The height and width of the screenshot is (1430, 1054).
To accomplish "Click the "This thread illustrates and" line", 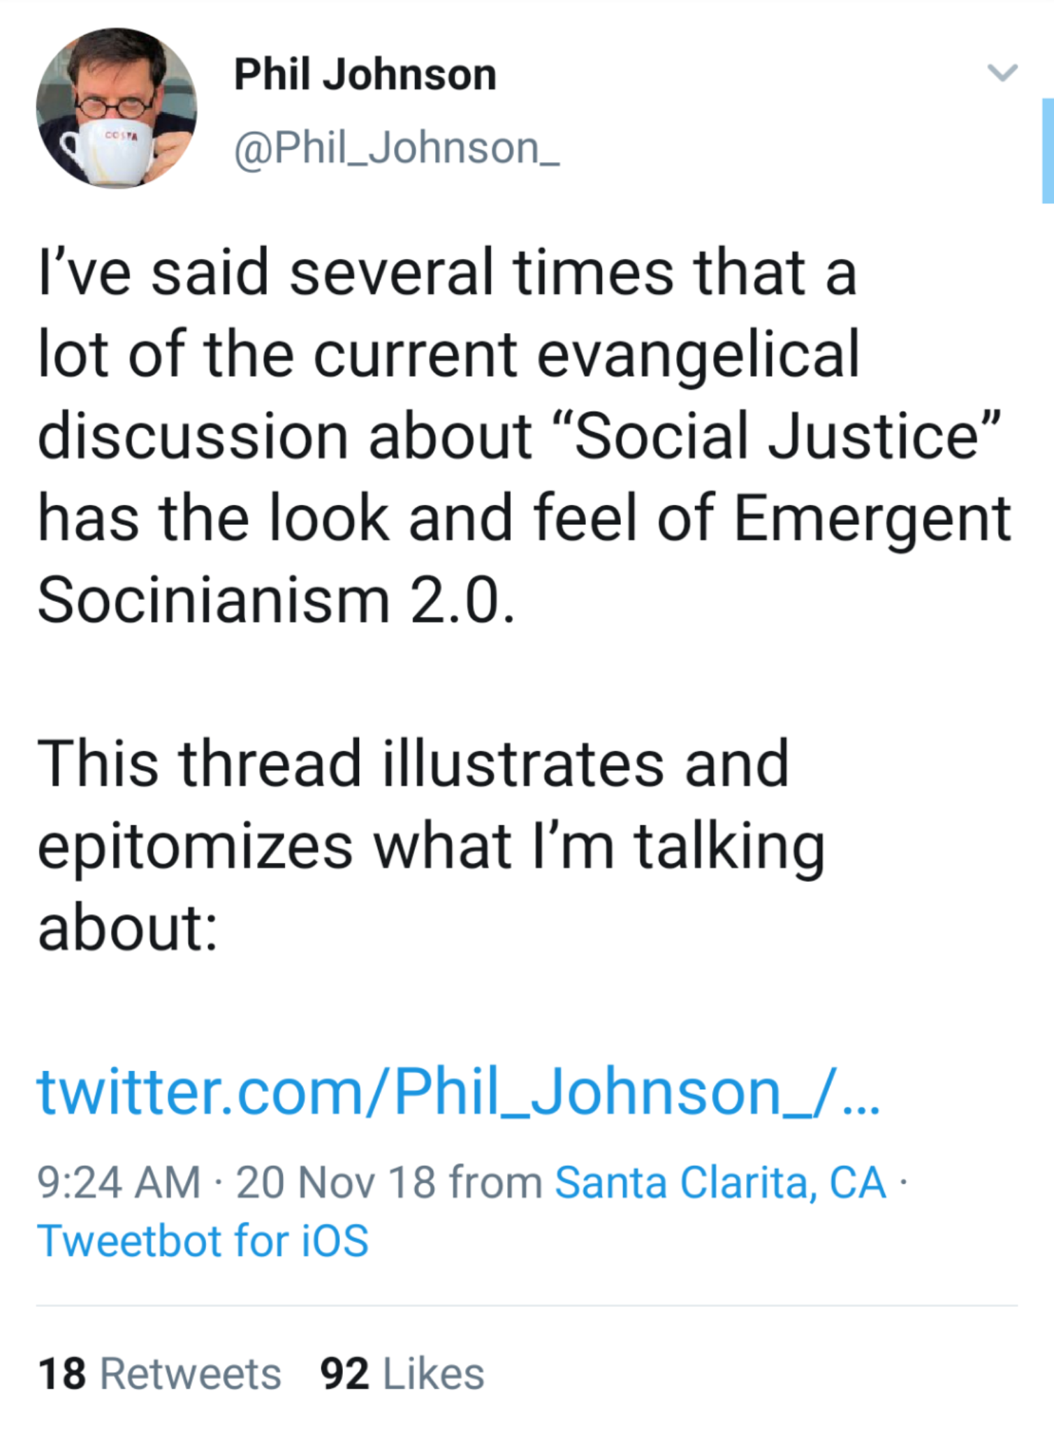I will [413, 764].
